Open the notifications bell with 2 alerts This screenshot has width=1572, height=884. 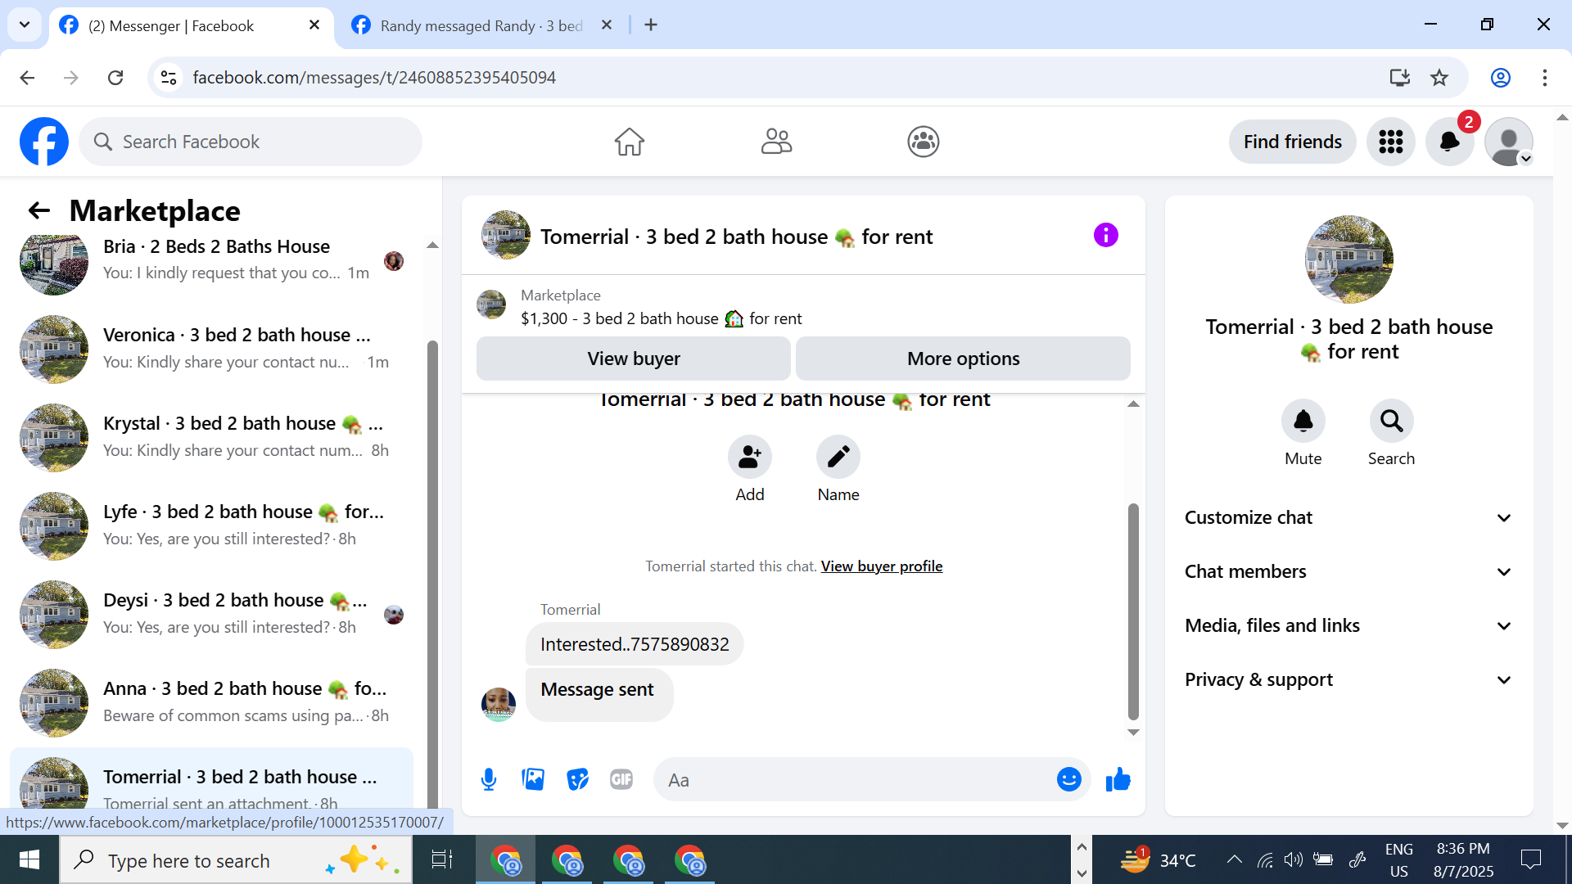[1450, 142]
